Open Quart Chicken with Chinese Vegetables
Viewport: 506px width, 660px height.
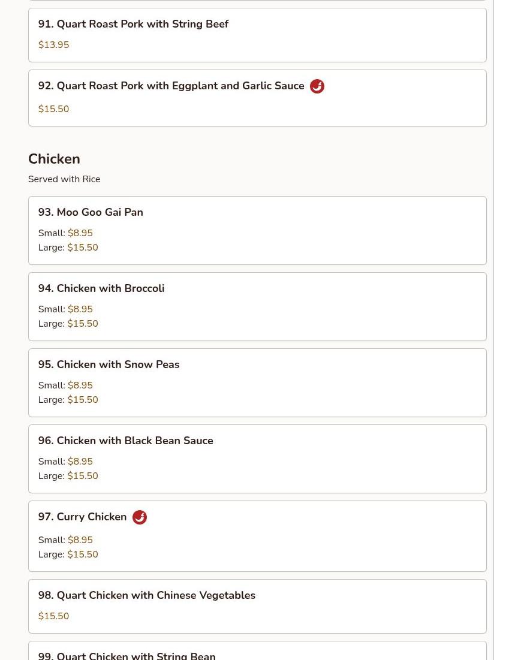[146, 595]
